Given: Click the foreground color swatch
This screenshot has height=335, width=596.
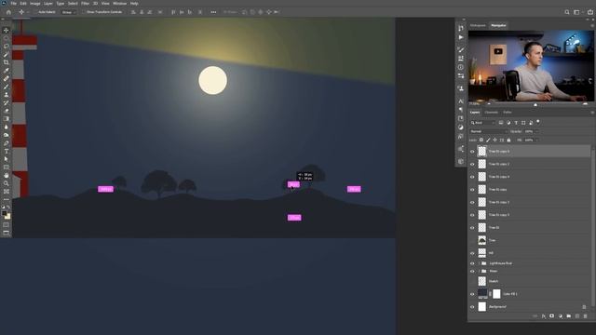Looking at the screenshot, I should point(5,214).
